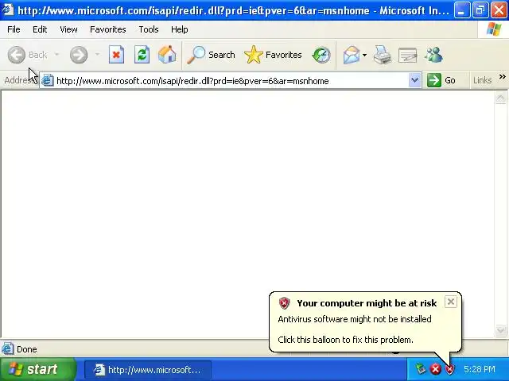
Task: Open the Back history dropdown arrow
Action: pyautogui.click(x=56, y=55)
